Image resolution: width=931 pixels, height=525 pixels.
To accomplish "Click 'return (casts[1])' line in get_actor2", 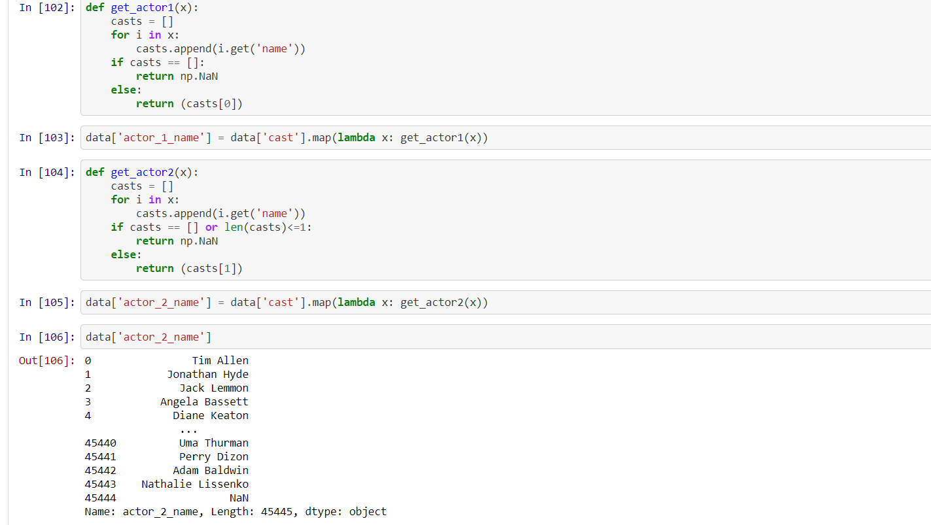I will (189, 268).
